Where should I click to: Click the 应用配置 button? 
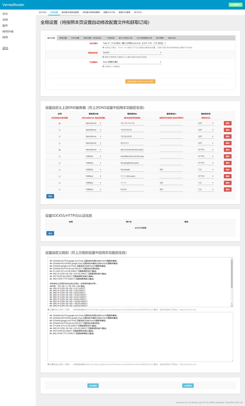click(x=188, y=386)
